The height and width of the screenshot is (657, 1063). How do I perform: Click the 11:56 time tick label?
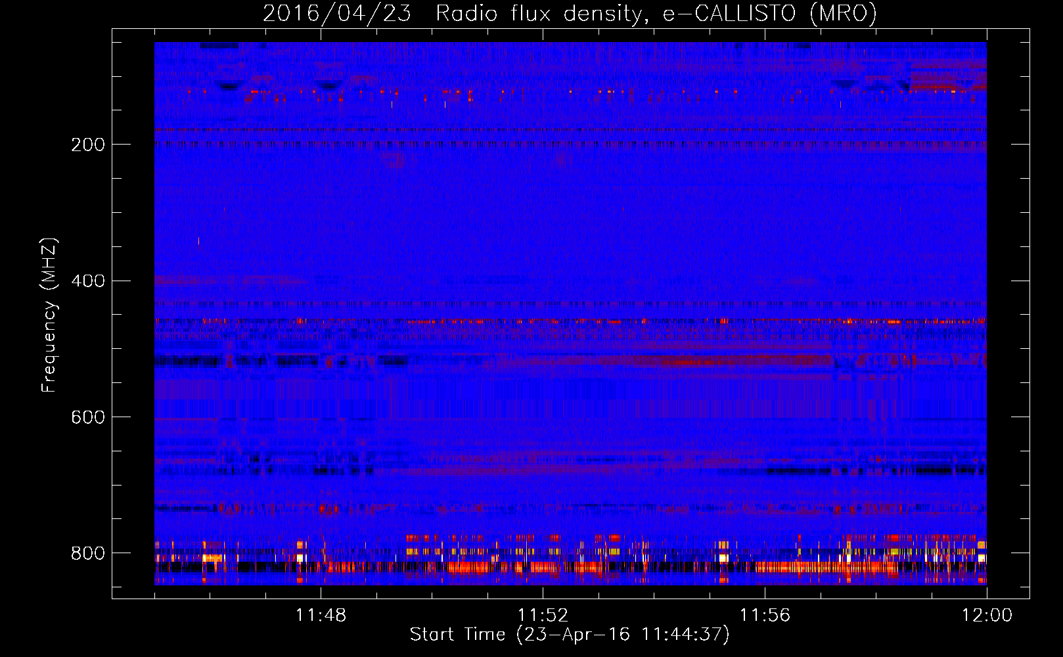tap(765, 616)
